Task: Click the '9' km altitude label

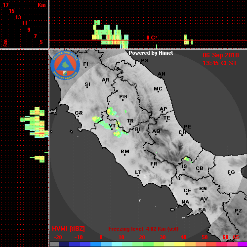Action: click(29, 30)
